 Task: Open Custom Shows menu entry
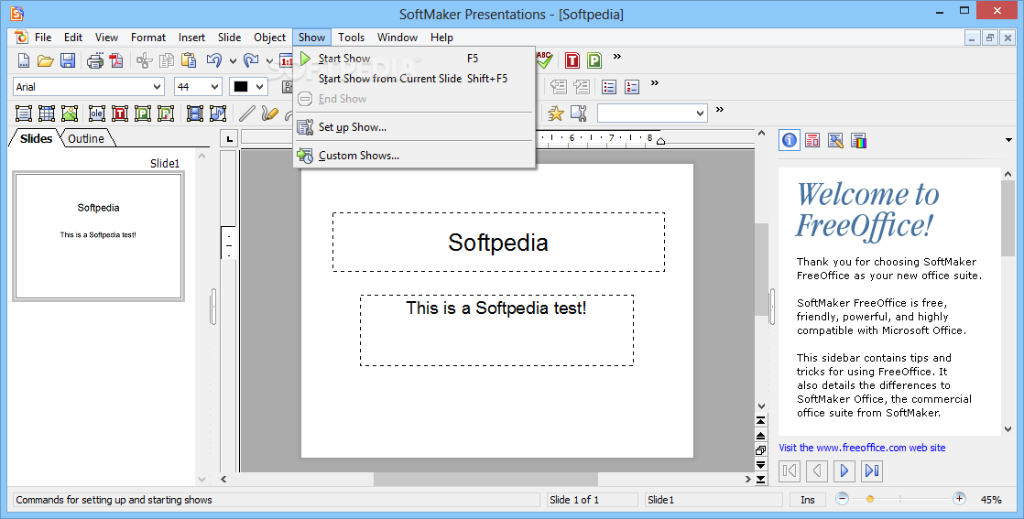pos(414,156)
